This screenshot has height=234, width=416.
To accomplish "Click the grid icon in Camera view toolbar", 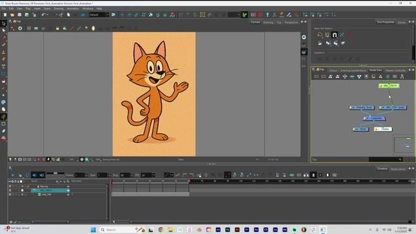I will click(x=29, y=29).
